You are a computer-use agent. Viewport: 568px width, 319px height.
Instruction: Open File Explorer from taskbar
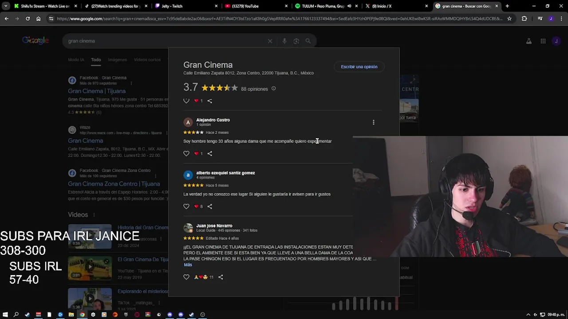pyautogui.click(x=71, y=315)
